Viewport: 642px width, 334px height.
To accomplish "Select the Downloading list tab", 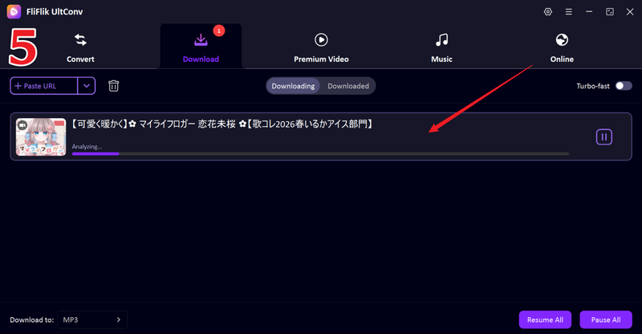I will [293, 86].
